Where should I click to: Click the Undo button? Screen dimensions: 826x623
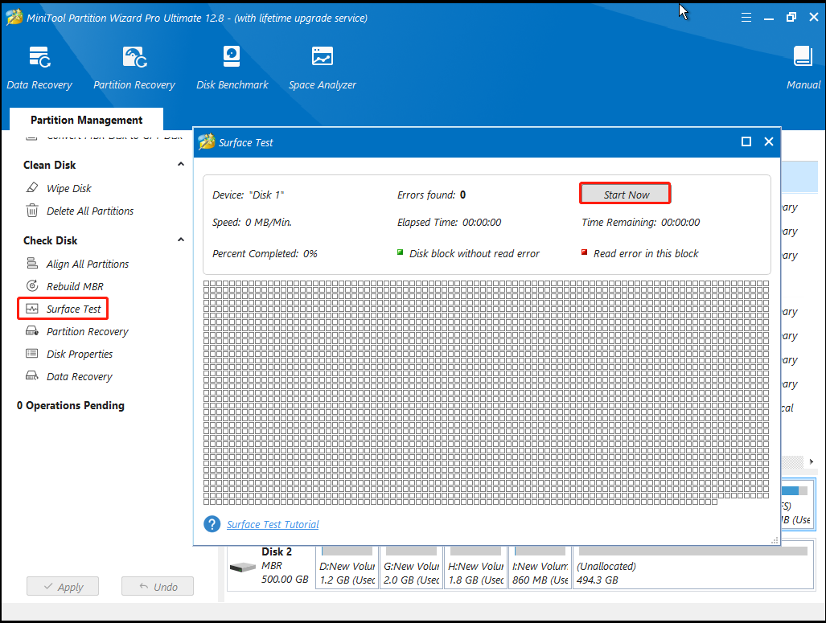coord(158,587)
